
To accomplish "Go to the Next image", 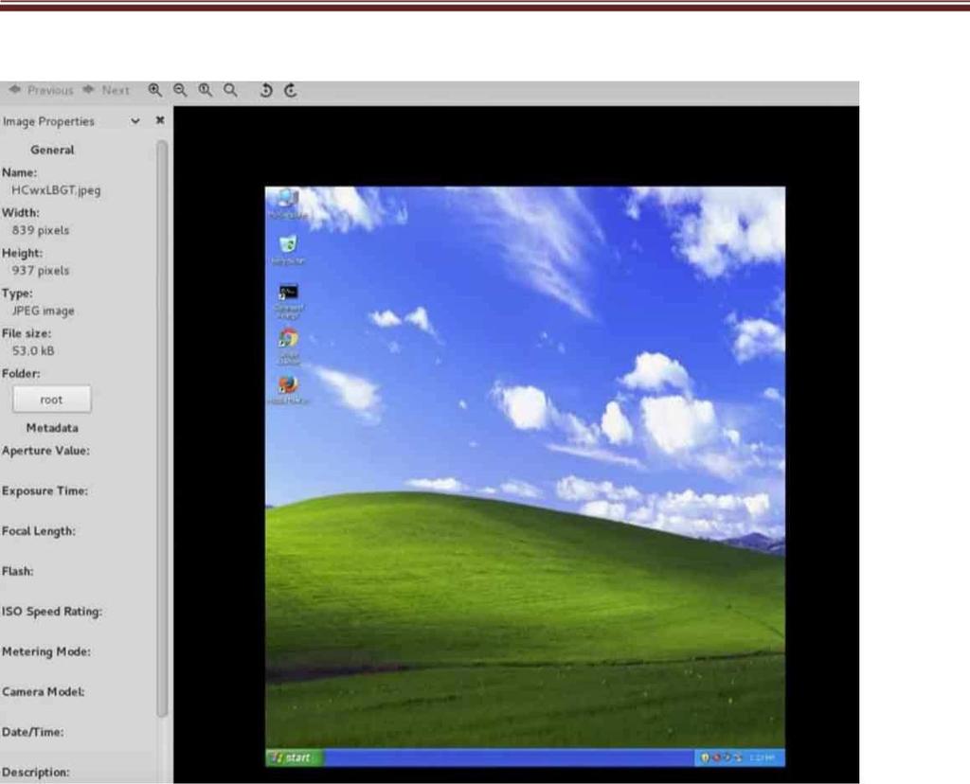I will coord(106,90).
